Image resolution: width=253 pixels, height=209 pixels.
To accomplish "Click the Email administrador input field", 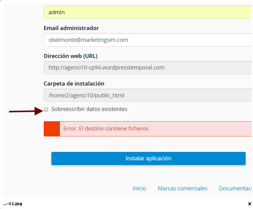I will [148, 40].
